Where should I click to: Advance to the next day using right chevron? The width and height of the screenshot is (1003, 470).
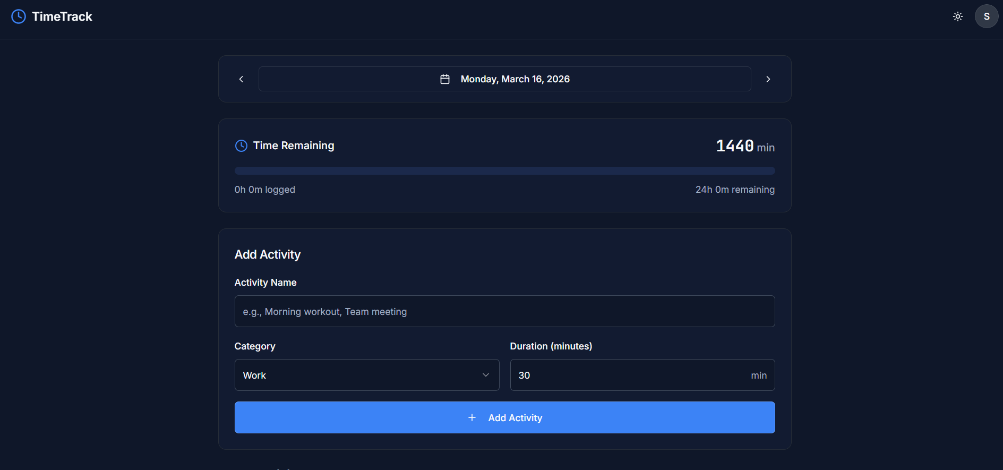coord(768,79)
